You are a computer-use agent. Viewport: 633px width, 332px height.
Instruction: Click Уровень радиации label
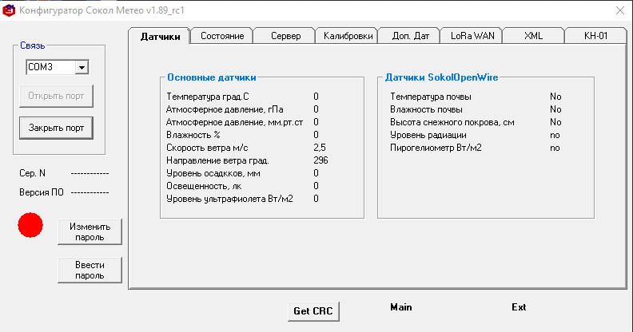pos(428,135)
